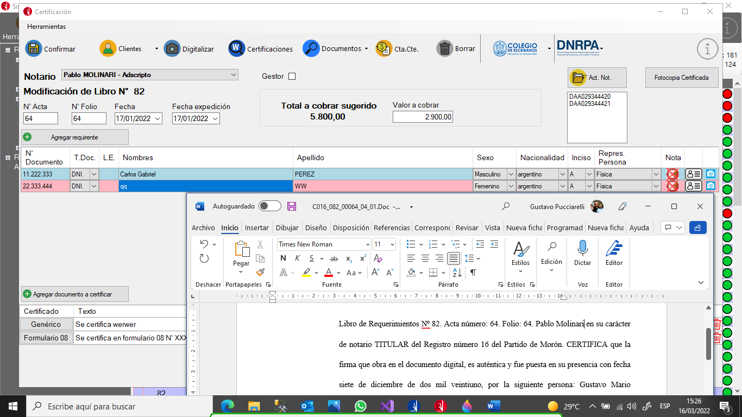Click the Confirmar save icon

(34, 48)
